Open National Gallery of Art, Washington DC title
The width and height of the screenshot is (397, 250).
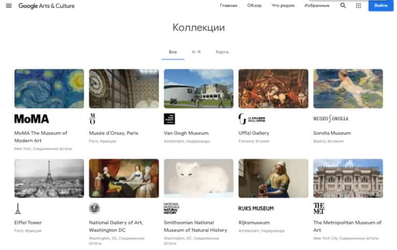click(x=116, y=226)
